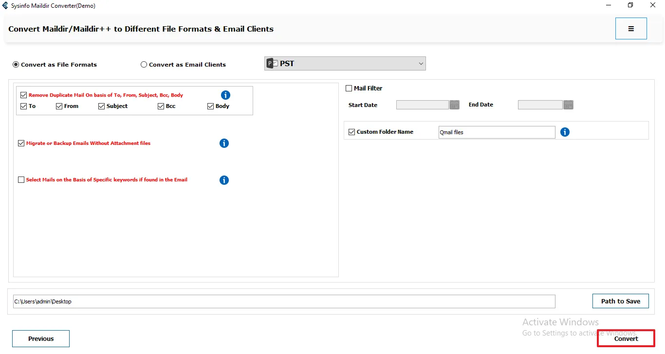665x354 pixels.
Task: Click the Sysinfo app logo in title bar
Action: point(5,6)
